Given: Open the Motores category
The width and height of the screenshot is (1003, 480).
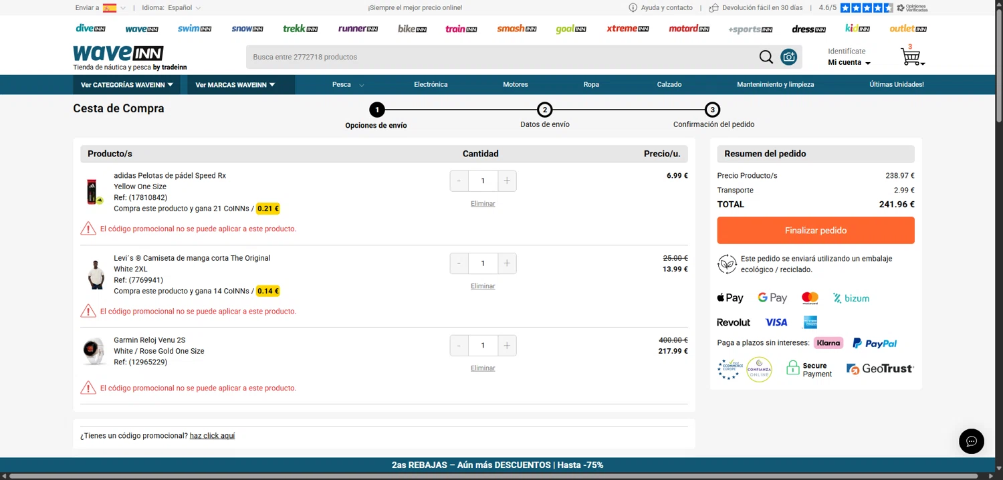Looking at the screenshot, I should pos(516,85).
